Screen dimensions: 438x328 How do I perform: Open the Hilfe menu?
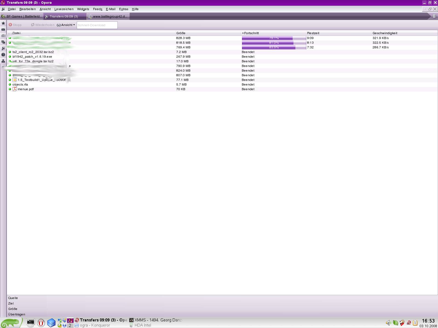pos(135,9)
